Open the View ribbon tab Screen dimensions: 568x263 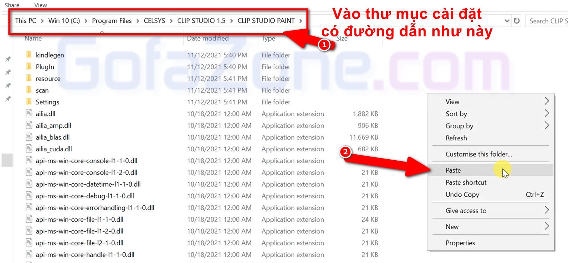[41, 5]
